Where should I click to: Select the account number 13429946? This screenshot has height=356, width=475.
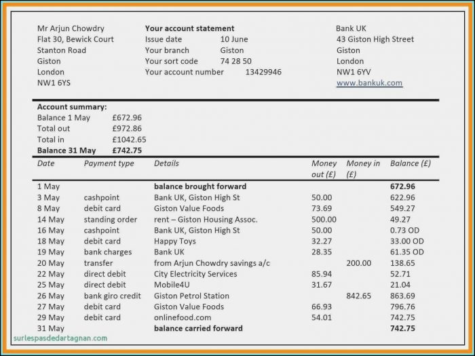(x=263, y=72)
